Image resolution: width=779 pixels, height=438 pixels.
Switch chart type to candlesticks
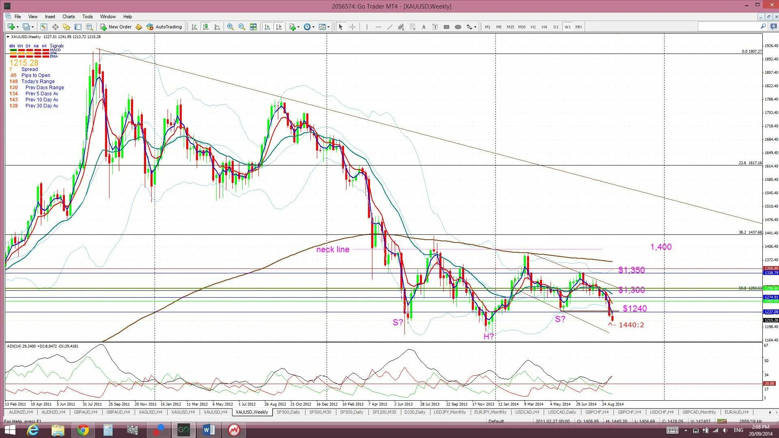206,27
